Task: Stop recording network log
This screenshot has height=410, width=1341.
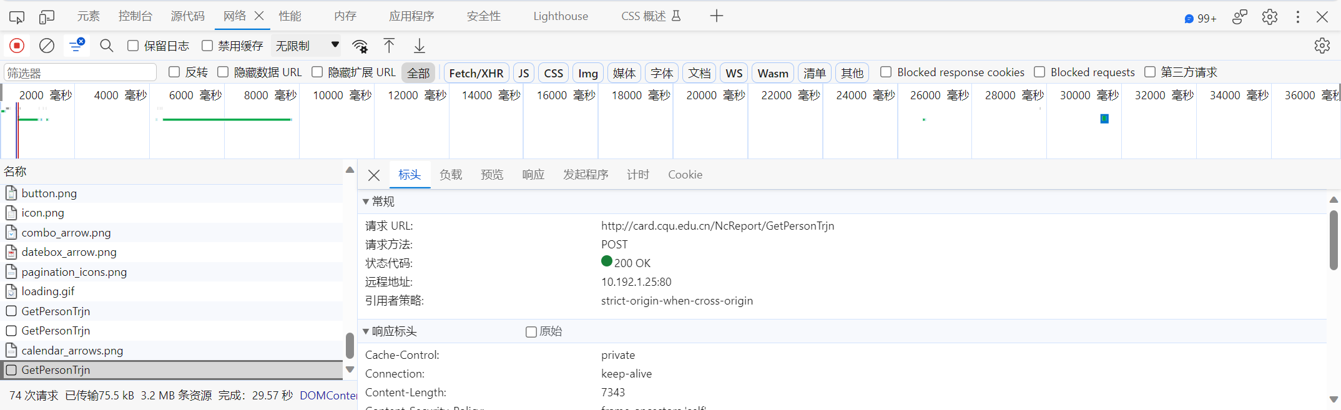Action: [17, 46]
